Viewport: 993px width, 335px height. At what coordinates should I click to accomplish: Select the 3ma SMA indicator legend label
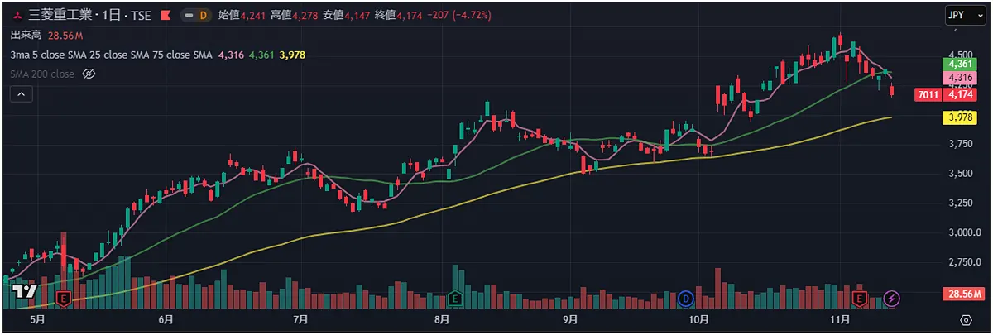(x=111, y=55)
